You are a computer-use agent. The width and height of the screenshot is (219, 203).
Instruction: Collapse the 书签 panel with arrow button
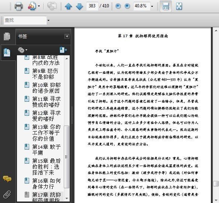[x=67, y=36]
